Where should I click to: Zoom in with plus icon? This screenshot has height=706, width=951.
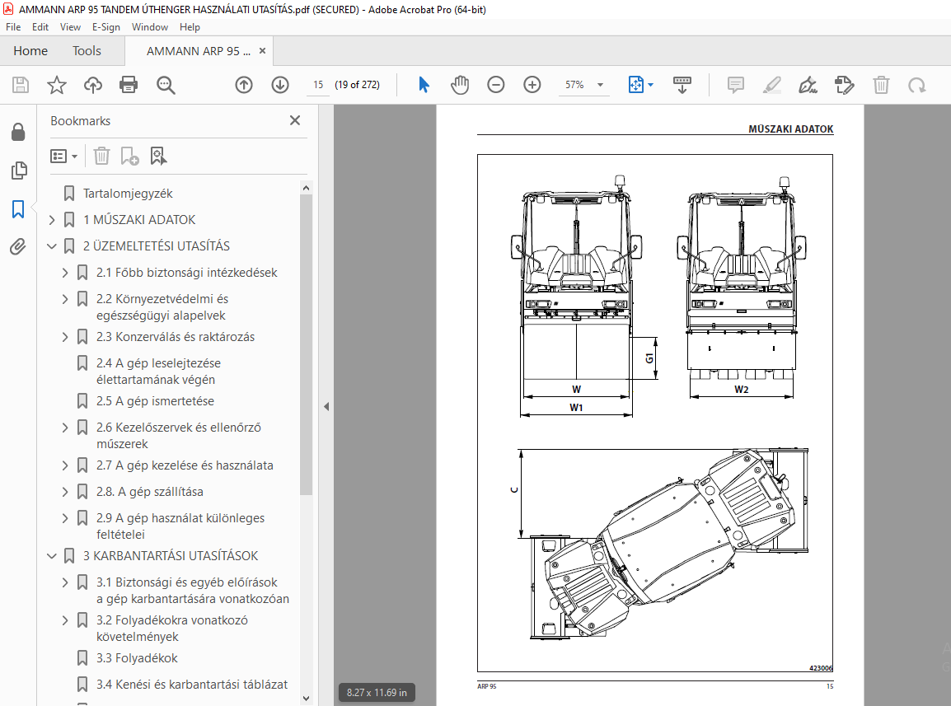coord(532,85)
